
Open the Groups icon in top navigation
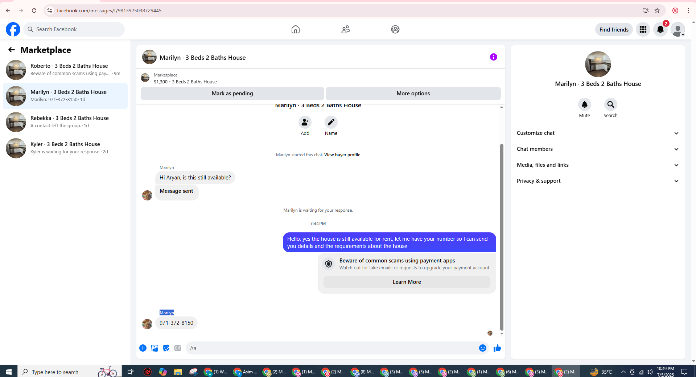pos(395,29)
